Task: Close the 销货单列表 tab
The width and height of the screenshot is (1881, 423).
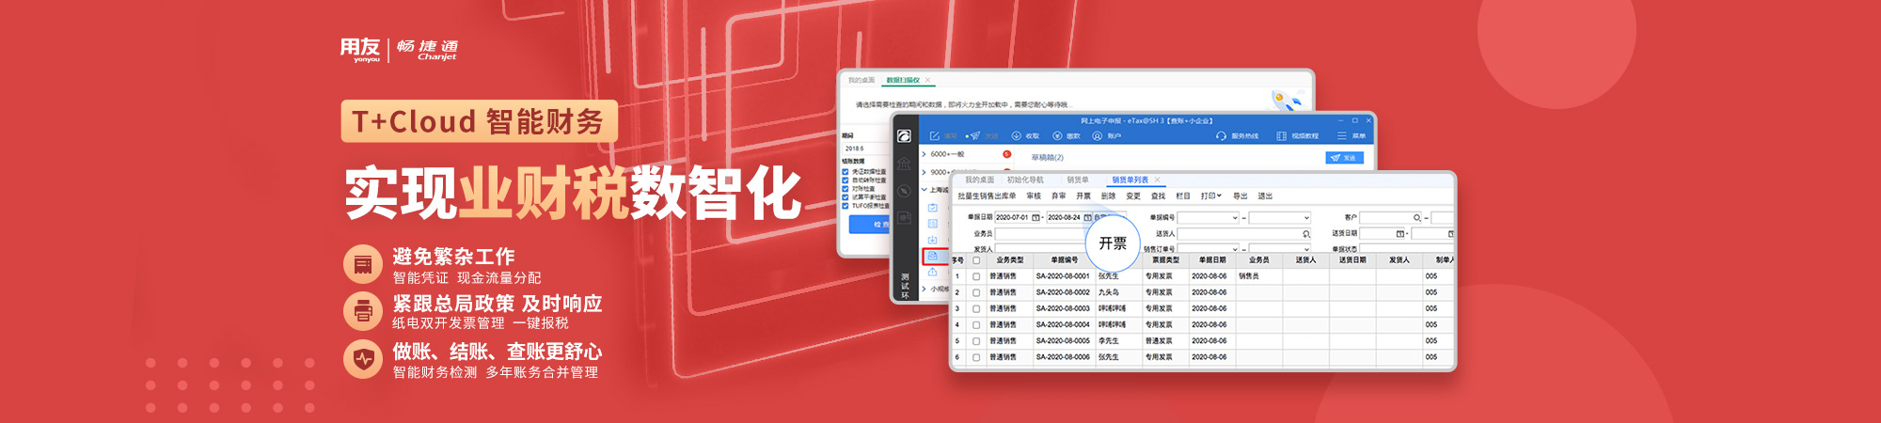Action: (x=1158, y=180)
